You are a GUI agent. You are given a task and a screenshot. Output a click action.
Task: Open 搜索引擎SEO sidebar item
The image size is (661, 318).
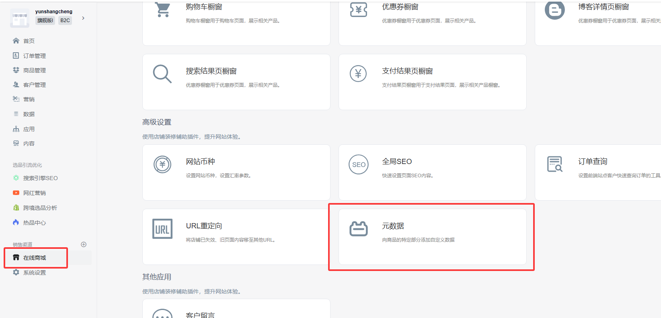(x=40, y=178)
